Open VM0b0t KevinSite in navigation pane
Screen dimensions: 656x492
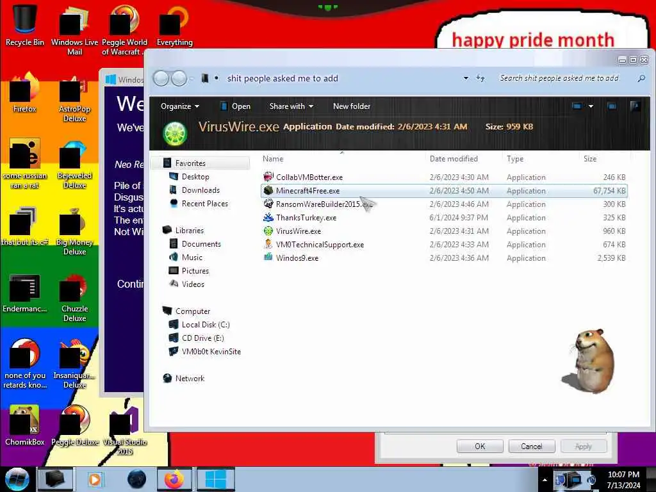pos(211,351)
